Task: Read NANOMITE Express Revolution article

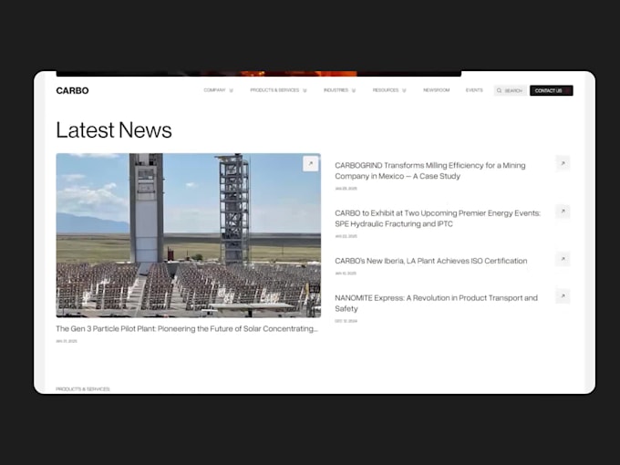Action: (436, 304)
